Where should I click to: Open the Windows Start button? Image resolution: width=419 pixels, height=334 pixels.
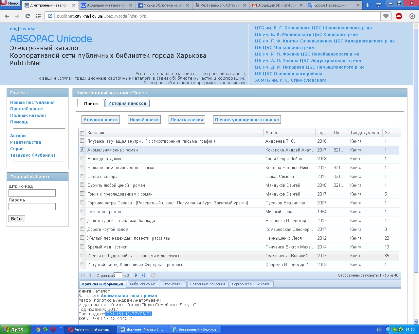15,329
